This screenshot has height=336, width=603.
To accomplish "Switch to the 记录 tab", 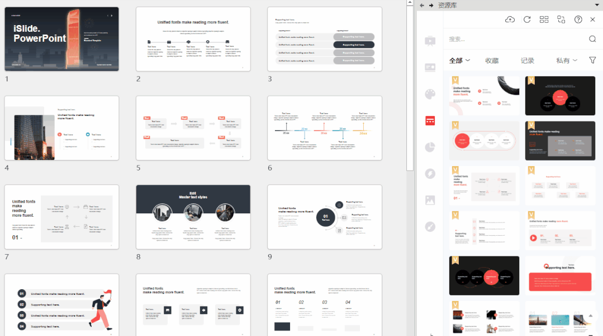I will pos(527,61).
